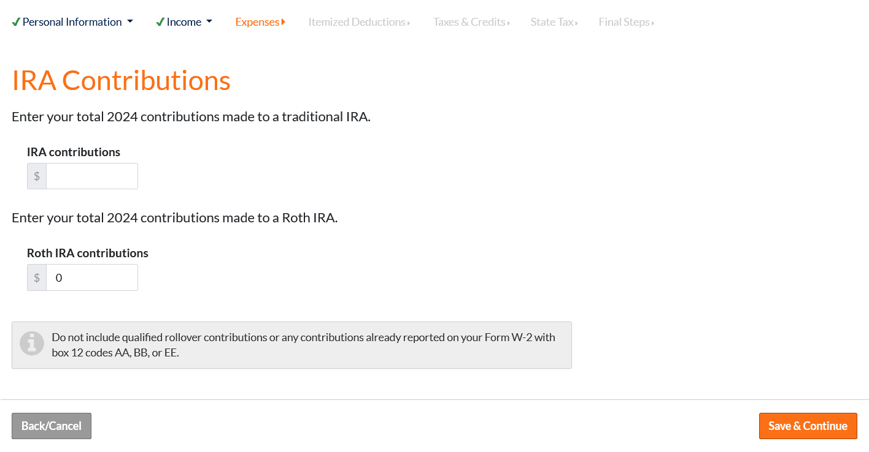Screen dimensions: 869x452
Task: Open the Expenses section tab
Action: (x=257, y=22)
